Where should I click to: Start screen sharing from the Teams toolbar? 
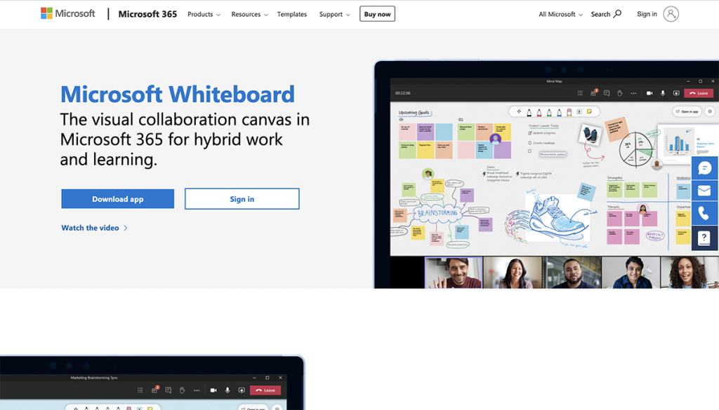[676, 93]
